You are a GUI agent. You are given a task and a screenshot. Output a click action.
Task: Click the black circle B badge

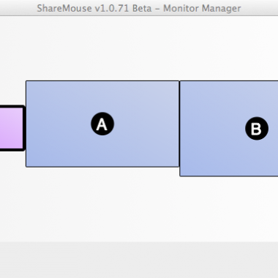(x=257, y=129)
